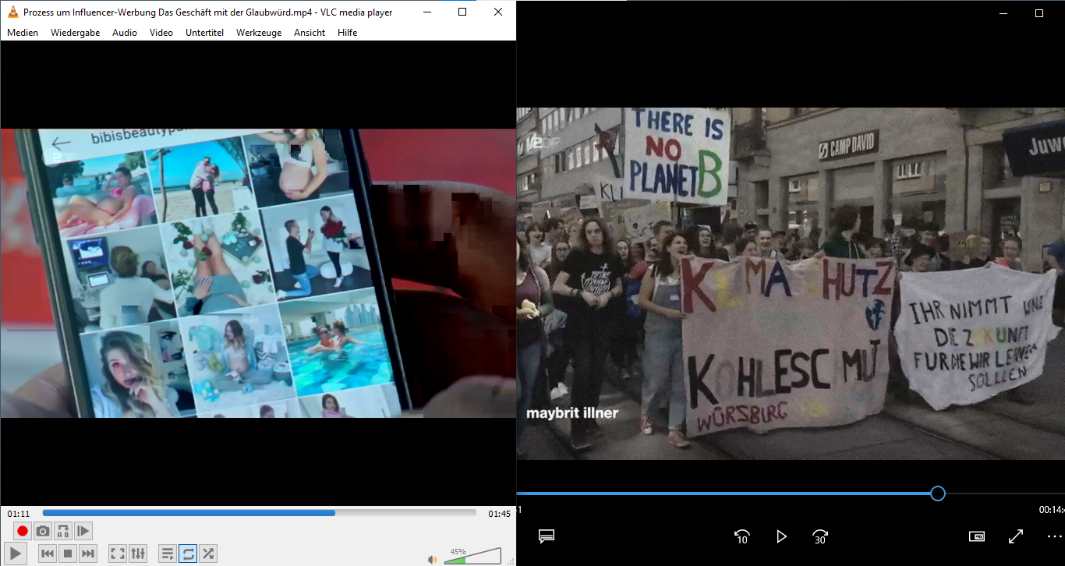Skip to next media in VLC

tap(88, 554)
